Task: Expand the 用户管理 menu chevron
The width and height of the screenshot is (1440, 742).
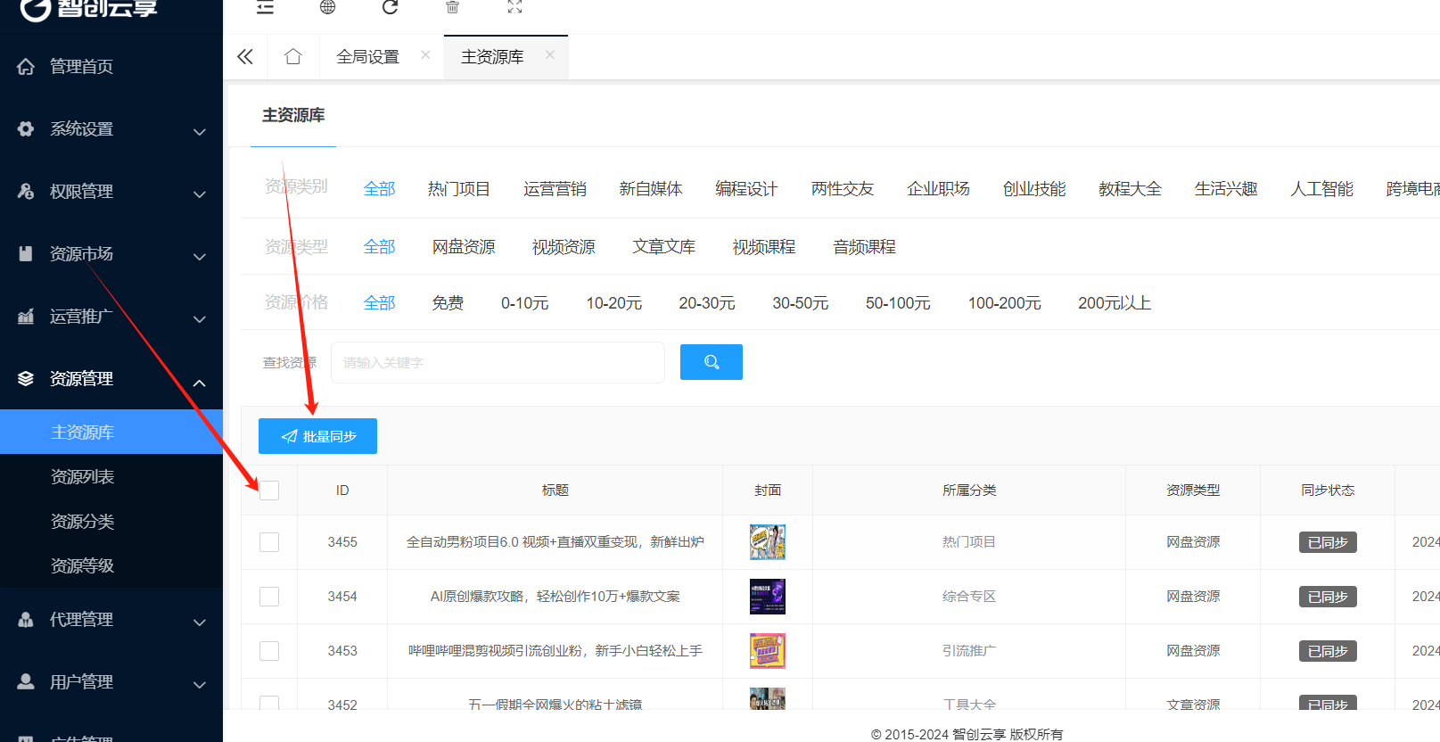Action: tap(200, 684)
